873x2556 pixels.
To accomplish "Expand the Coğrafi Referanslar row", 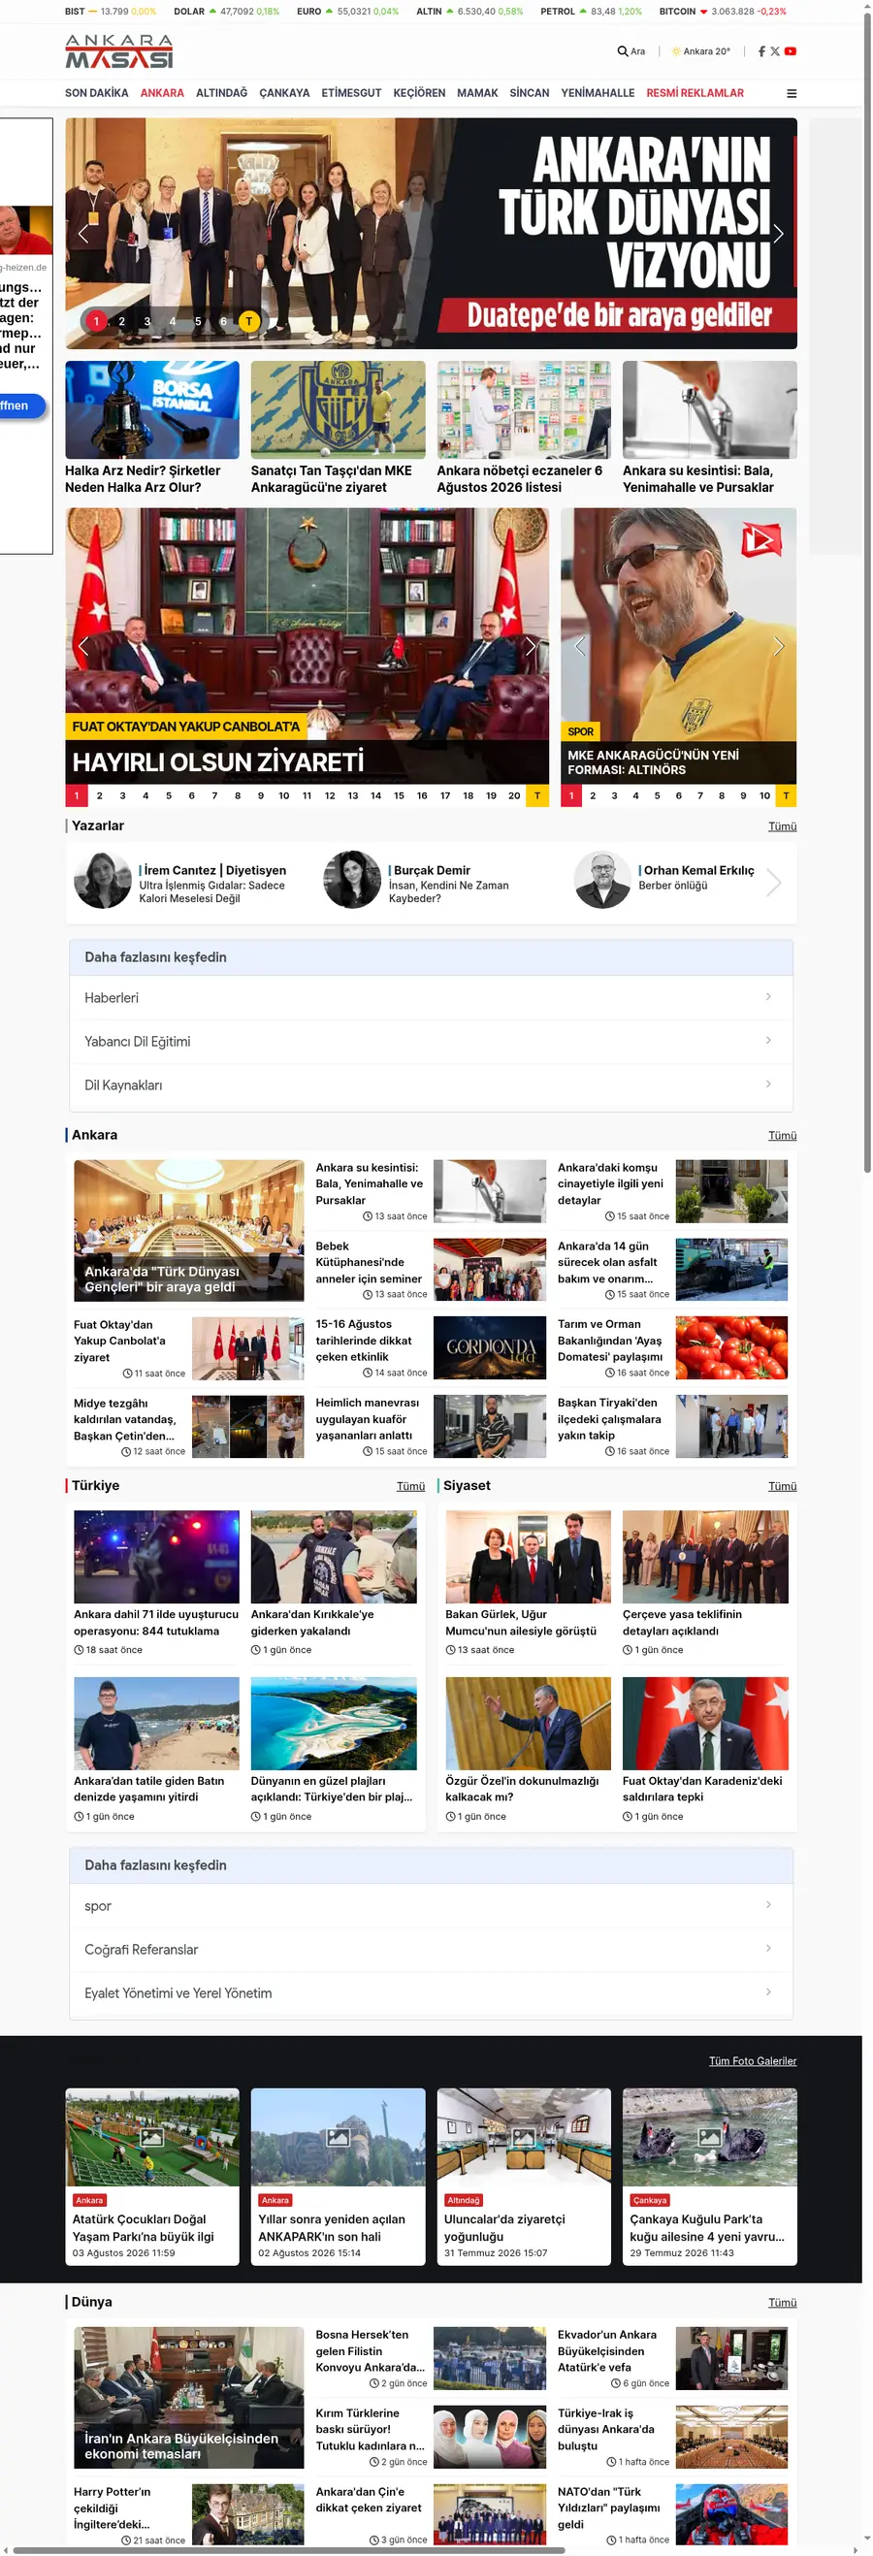I will (x=431, y=1949).
